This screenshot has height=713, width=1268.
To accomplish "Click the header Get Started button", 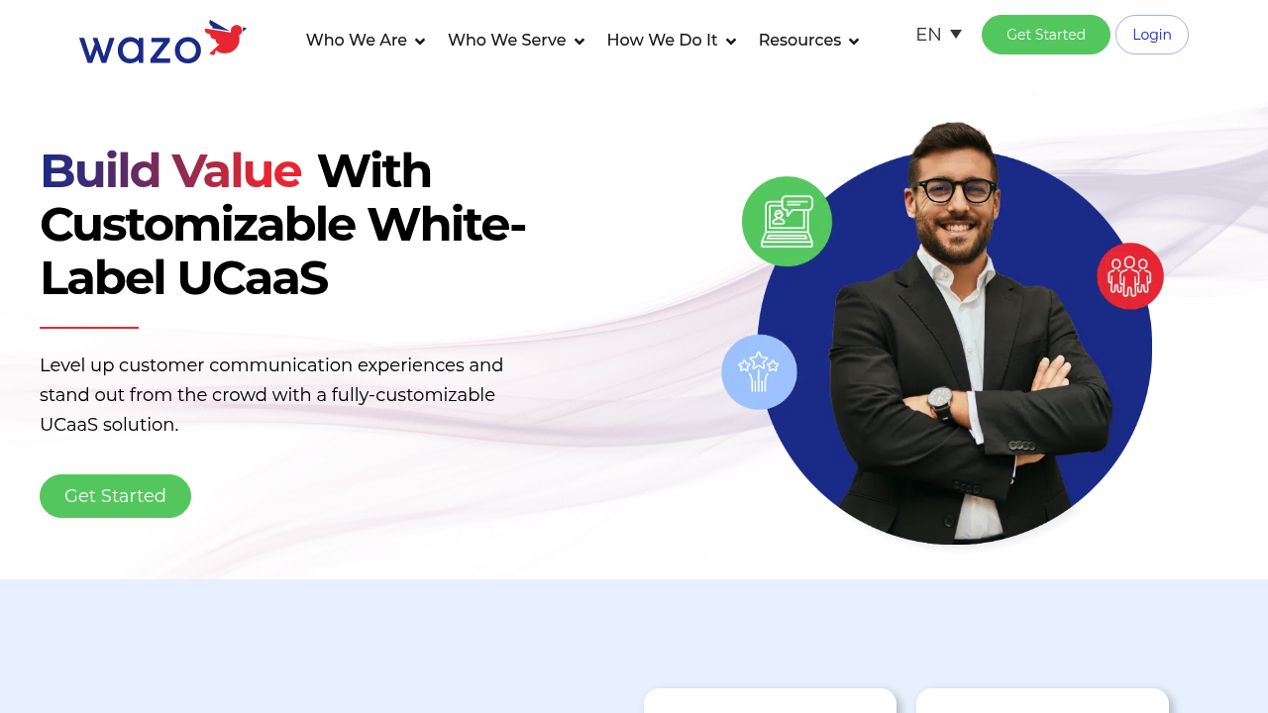I will pos(1046,35).
